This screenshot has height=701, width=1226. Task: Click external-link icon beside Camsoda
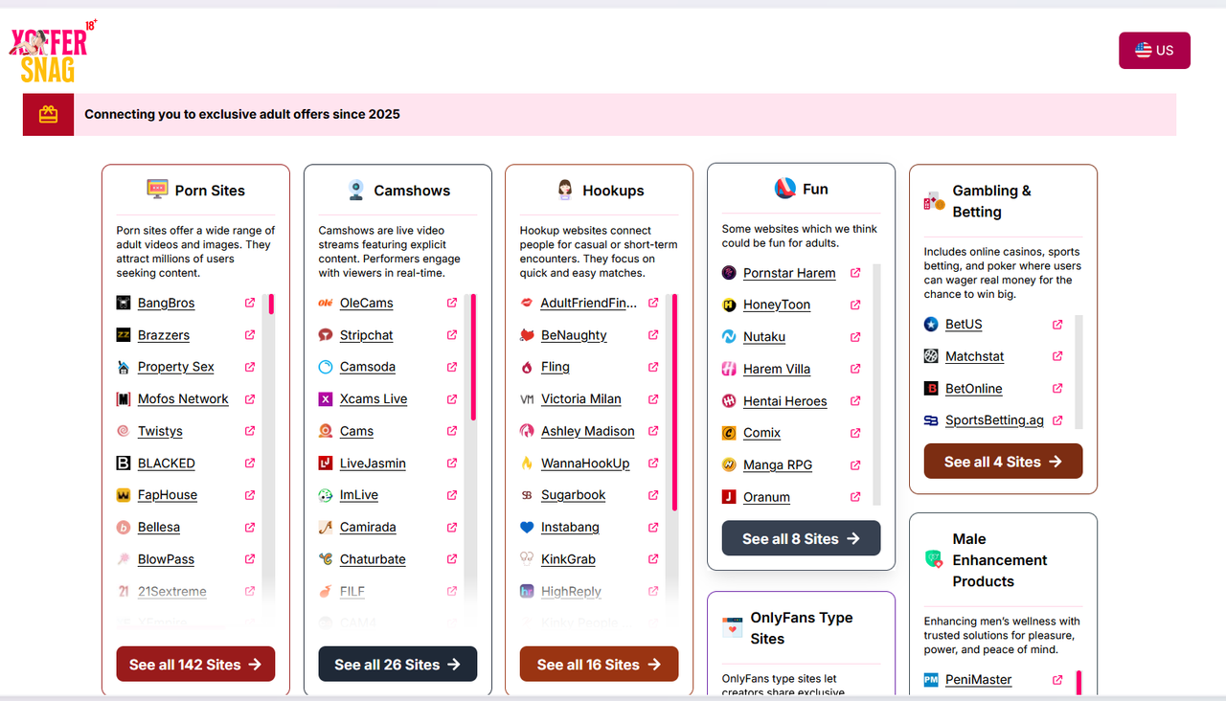click(452, 367)
